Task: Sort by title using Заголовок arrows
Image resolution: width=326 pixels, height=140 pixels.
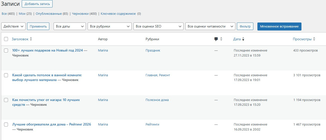Action: (31, 39)
